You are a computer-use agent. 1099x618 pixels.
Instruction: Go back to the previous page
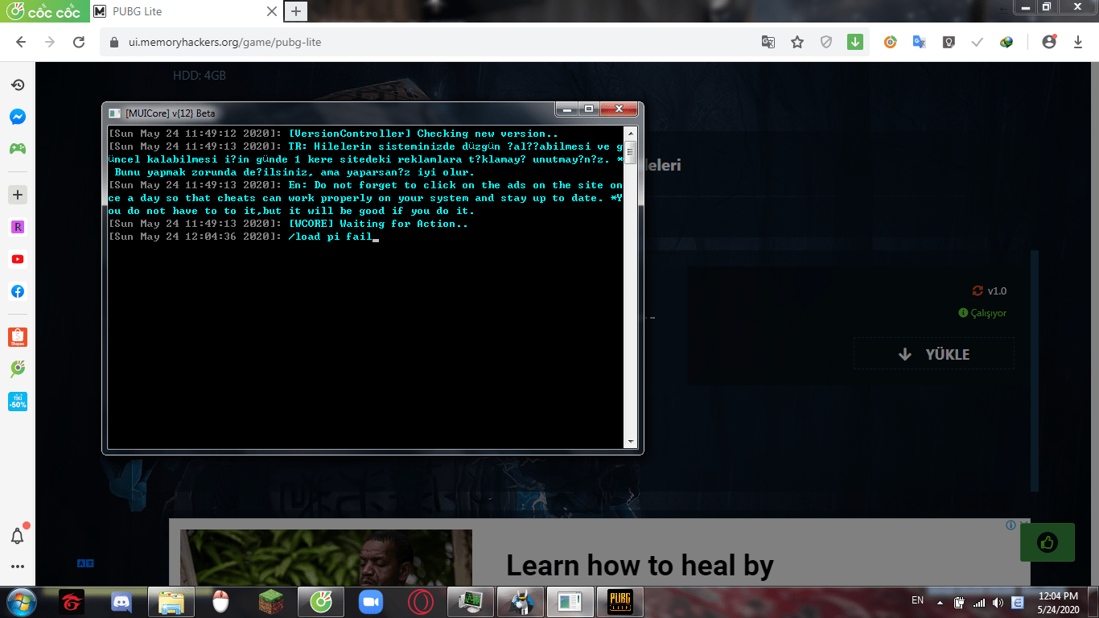21,42
